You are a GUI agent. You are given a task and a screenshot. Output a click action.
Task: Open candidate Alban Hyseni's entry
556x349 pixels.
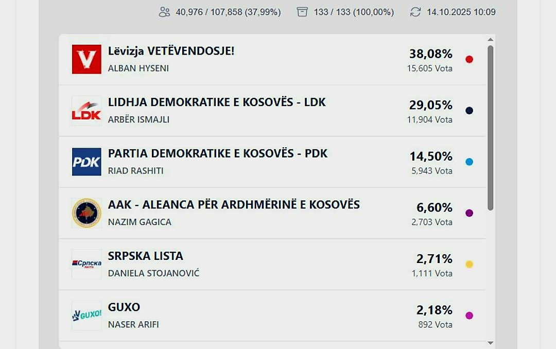(x=138, y=68)
